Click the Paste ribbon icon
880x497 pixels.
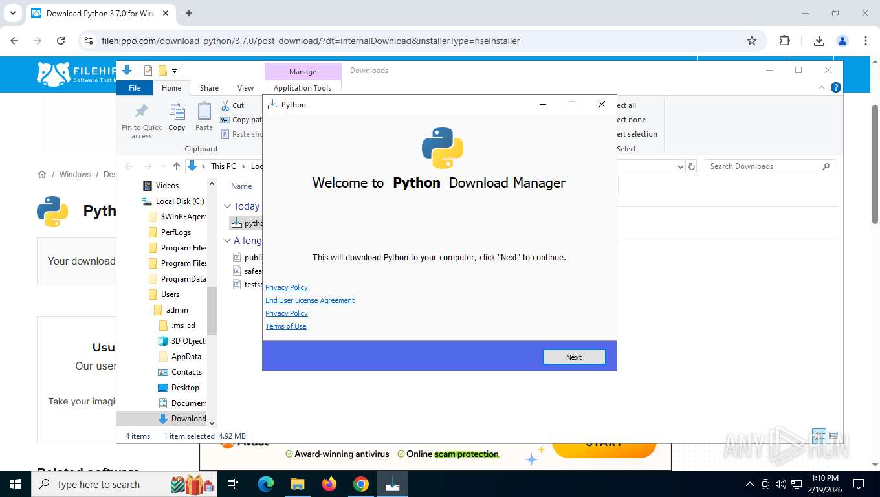coord(204,117)
